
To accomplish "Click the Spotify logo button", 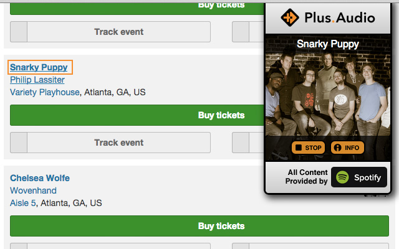I will click(x=358, y=177).
